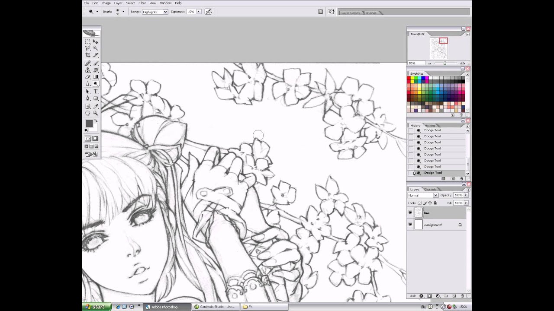The image size is (554, 311).
Task: Add a layer style in the Layers palette
Action: pos(421,296)
